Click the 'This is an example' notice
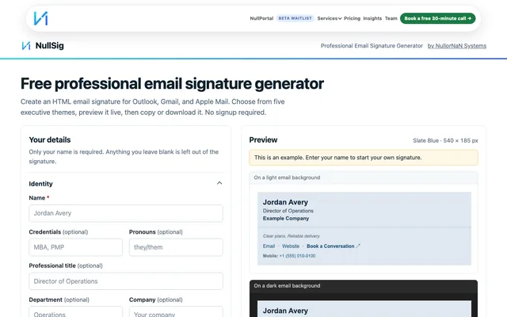Image resolution: width=507 pixels, height=317 pixels. (364, 158)
